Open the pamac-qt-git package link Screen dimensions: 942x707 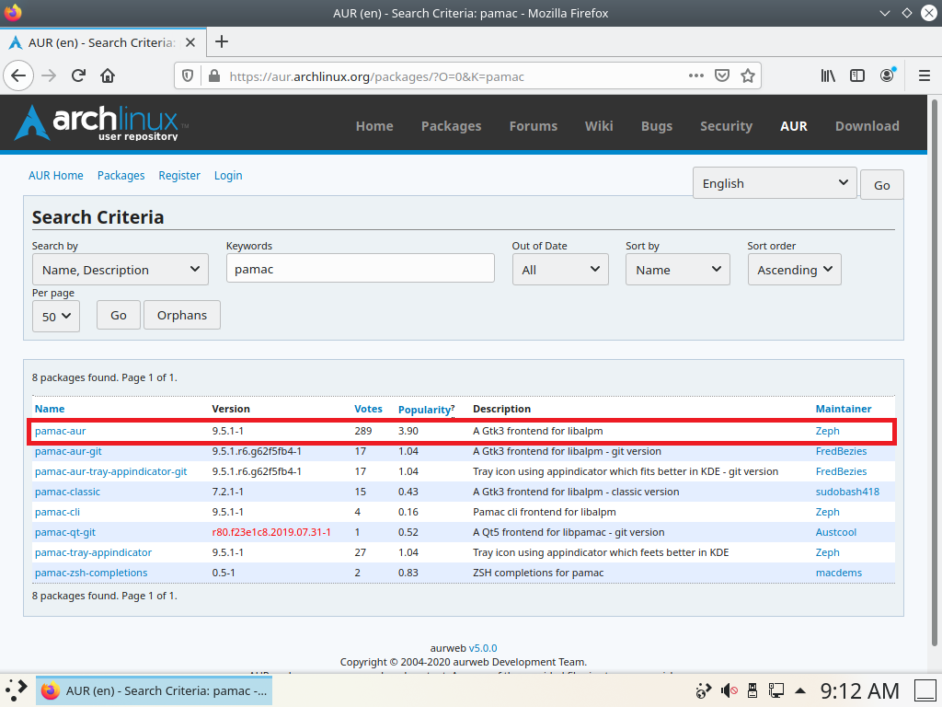tap(65, 533)
